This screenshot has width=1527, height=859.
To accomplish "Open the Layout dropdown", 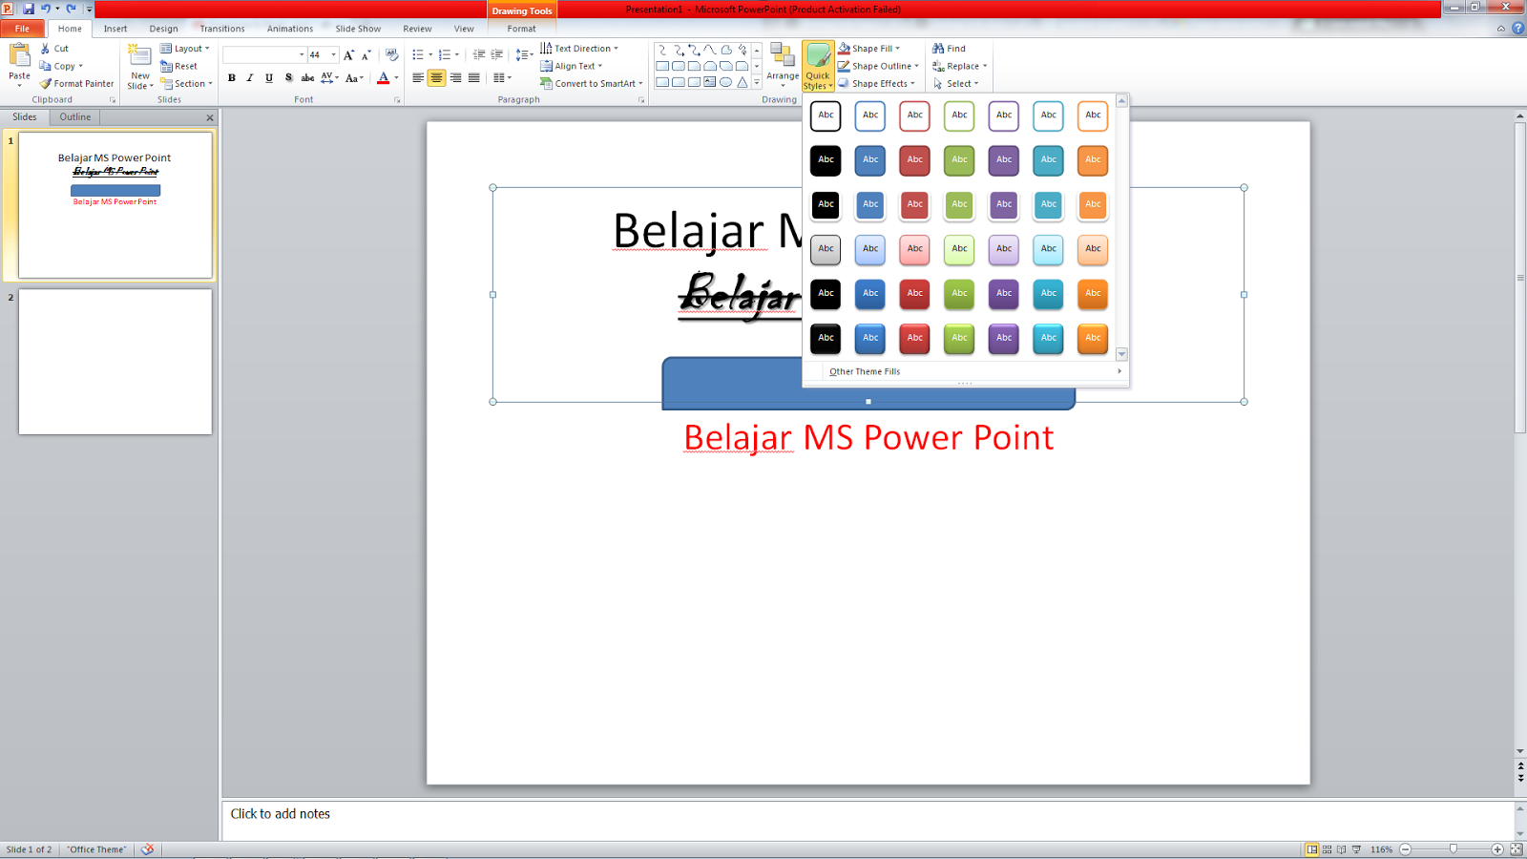I will (x=185, y=49).
